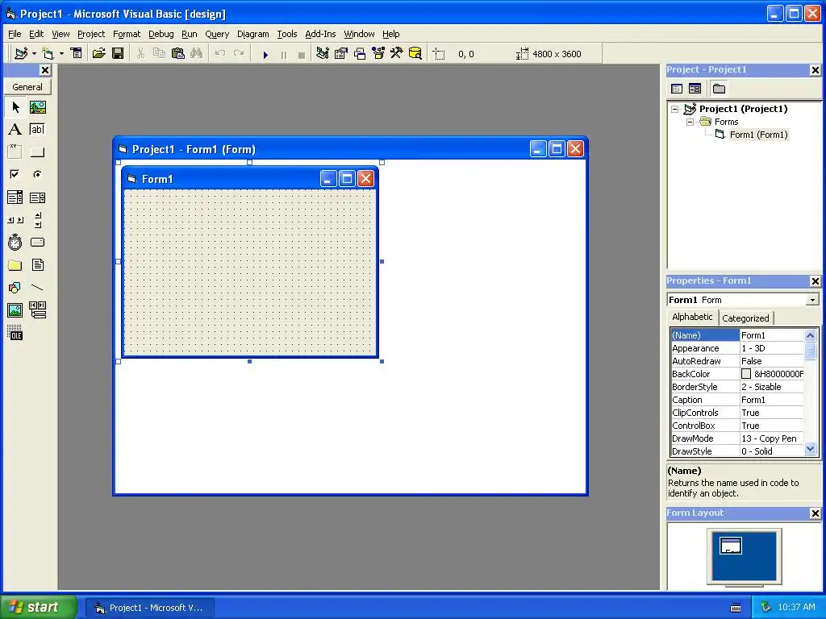This screenshot has width=826, height=619.
Task: Open the Diagram menu
Action: [252, 34]
